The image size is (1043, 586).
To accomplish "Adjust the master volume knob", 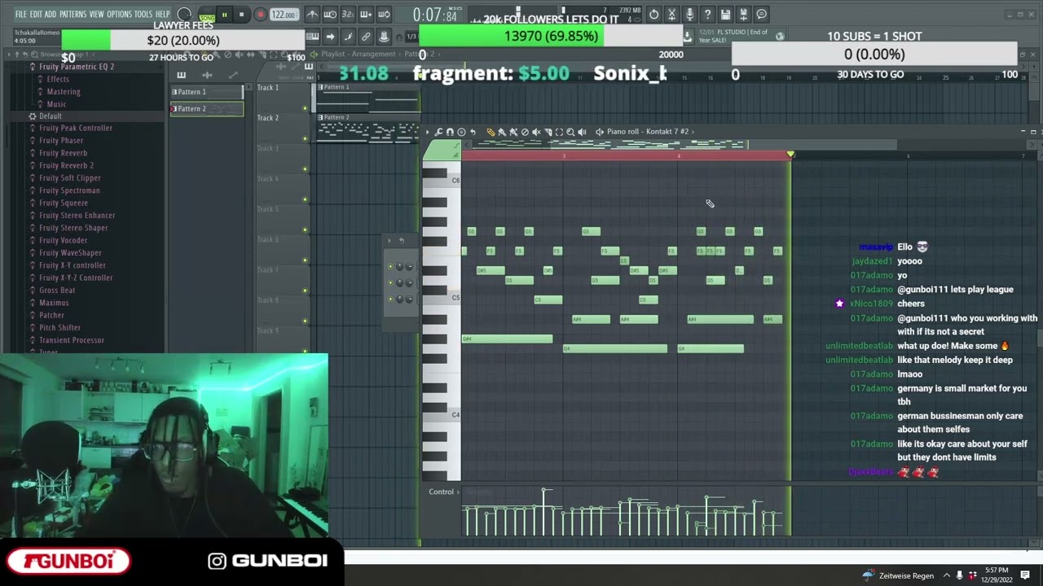I will [184, 14].
